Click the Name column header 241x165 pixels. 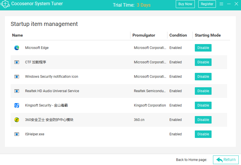click(18, 35)
